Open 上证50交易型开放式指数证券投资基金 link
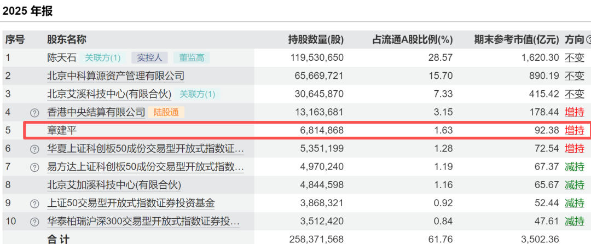591x244 pixels. pos(131,204)
